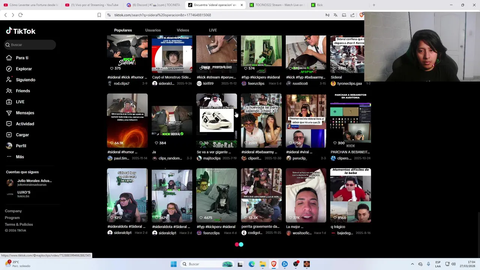Open the Program footer link
Image resolution: width=480 pixels, height=270 pixels.
[12, 218]
